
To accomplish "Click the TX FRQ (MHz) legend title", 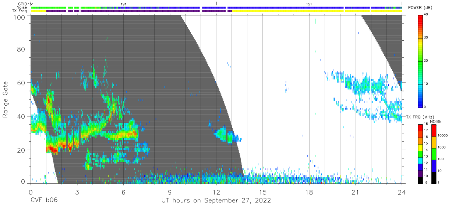I will point(419,117).
